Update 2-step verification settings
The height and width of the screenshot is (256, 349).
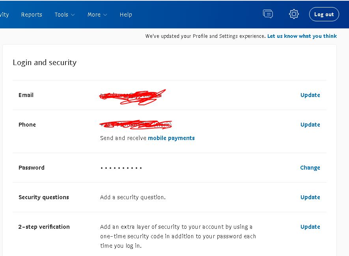[x=310, y=226]
